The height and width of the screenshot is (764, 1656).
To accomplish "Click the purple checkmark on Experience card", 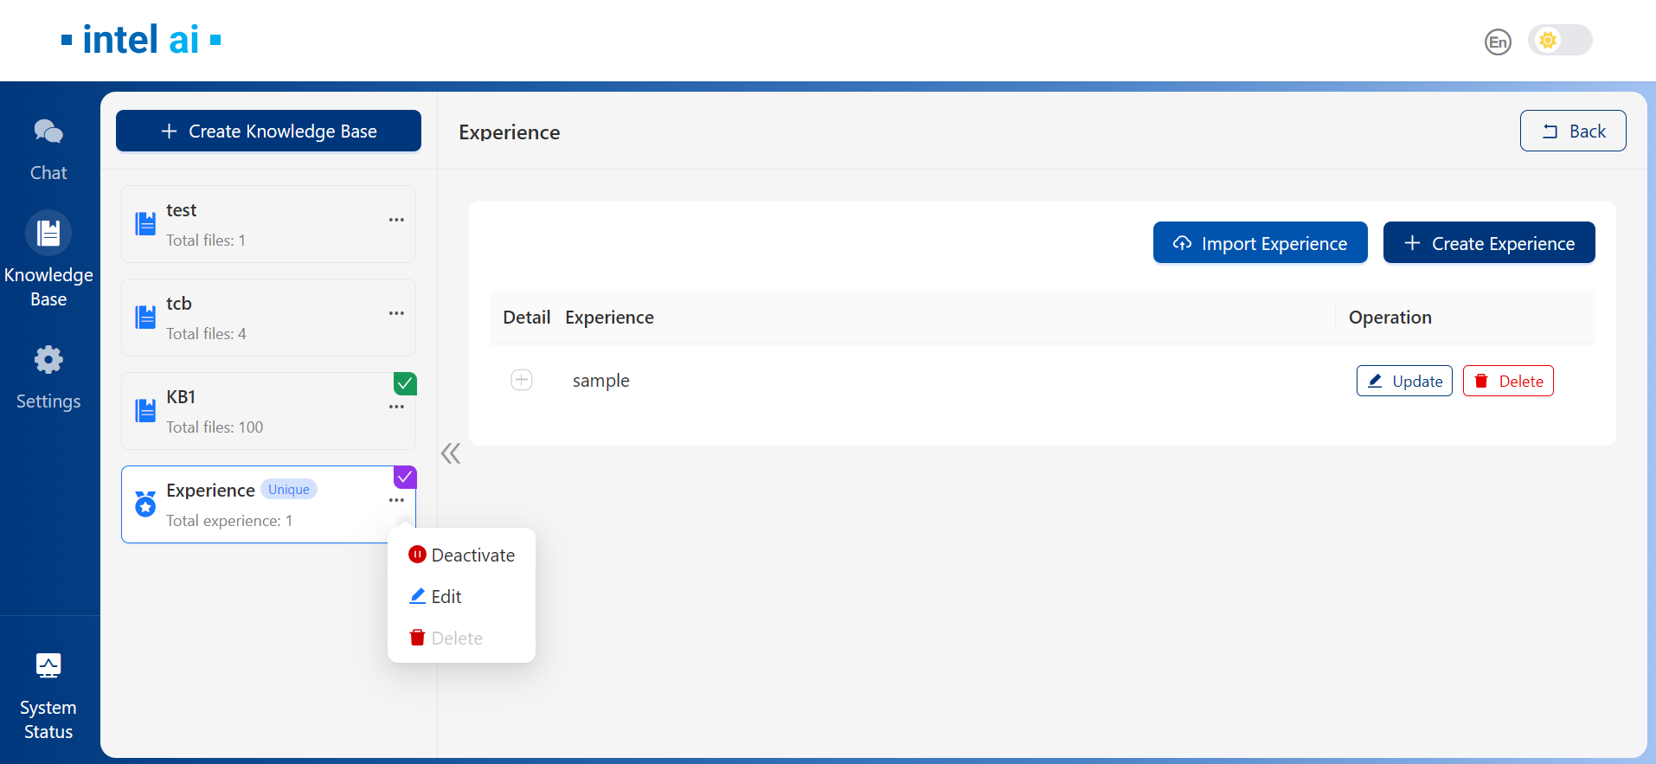I will 405,477.
